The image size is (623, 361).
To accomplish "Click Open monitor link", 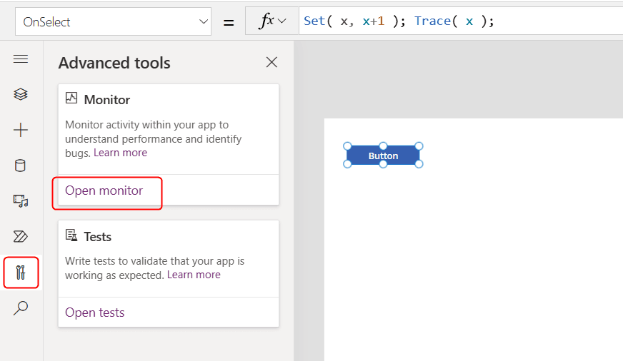I will (x=104, y=190).
